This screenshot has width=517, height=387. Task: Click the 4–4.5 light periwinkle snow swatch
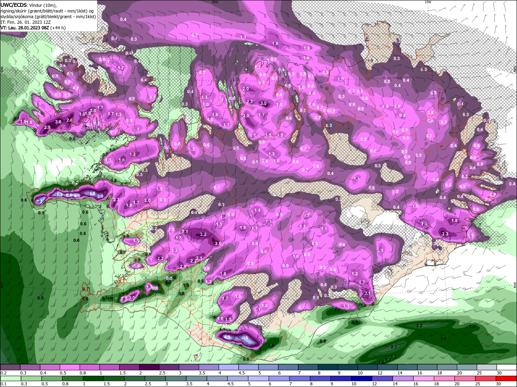[x=229, y=367]
